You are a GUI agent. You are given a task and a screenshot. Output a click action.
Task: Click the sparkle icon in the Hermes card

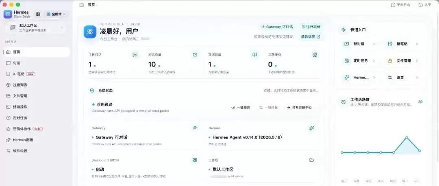(312, 128)
